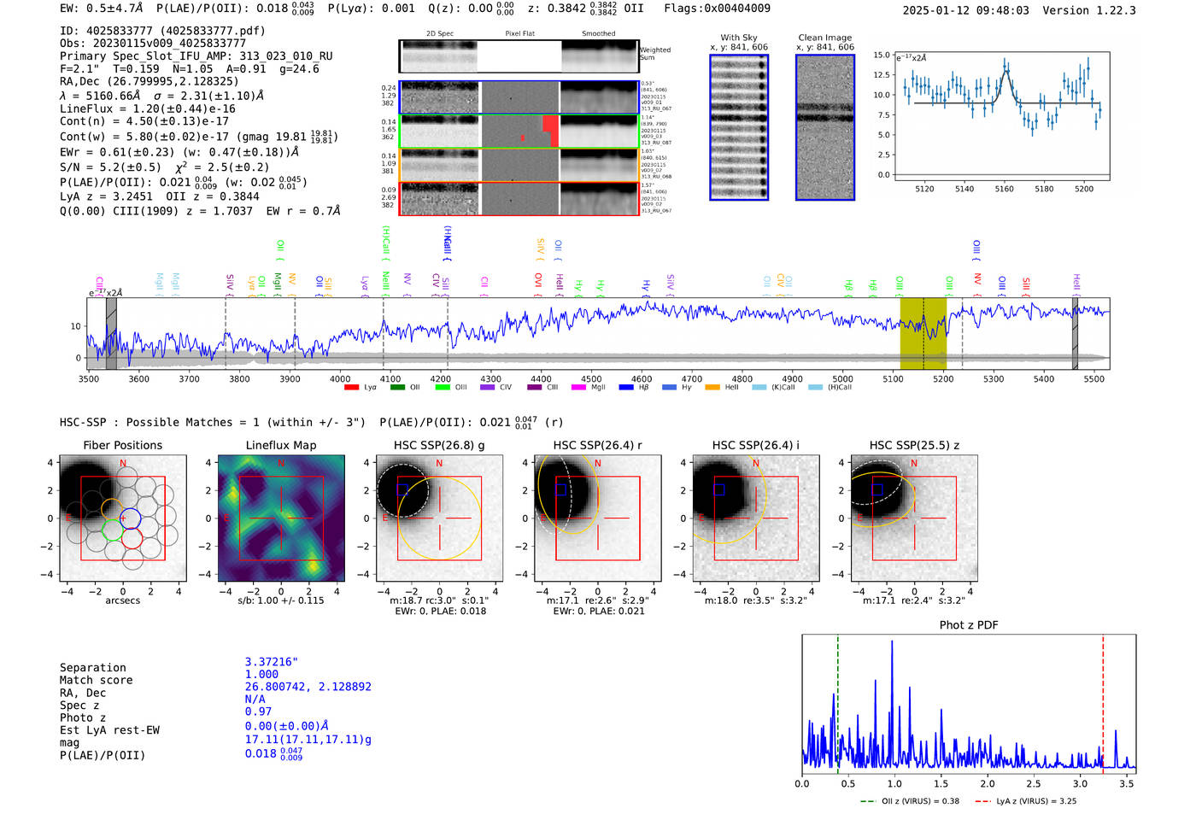Click the λ = 5160.66Å wavelength value
This screenshot has height=814, width=1196.
pyautogui.click(x=99, y=96)
